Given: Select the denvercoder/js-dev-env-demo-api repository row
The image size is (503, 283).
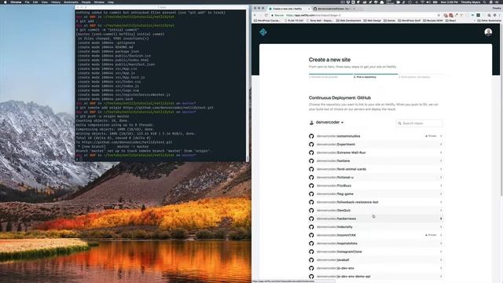Looking at the screenshot, I should click(376, 277).
